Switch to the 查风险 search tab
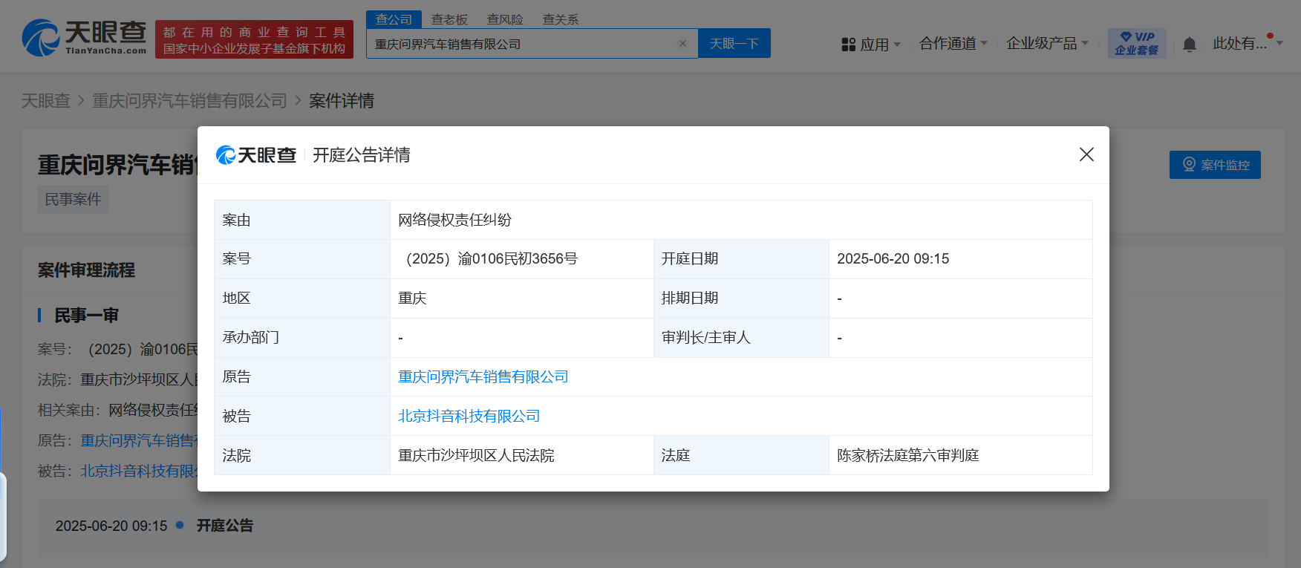1301x568 pixels. [x=505, y=19]
